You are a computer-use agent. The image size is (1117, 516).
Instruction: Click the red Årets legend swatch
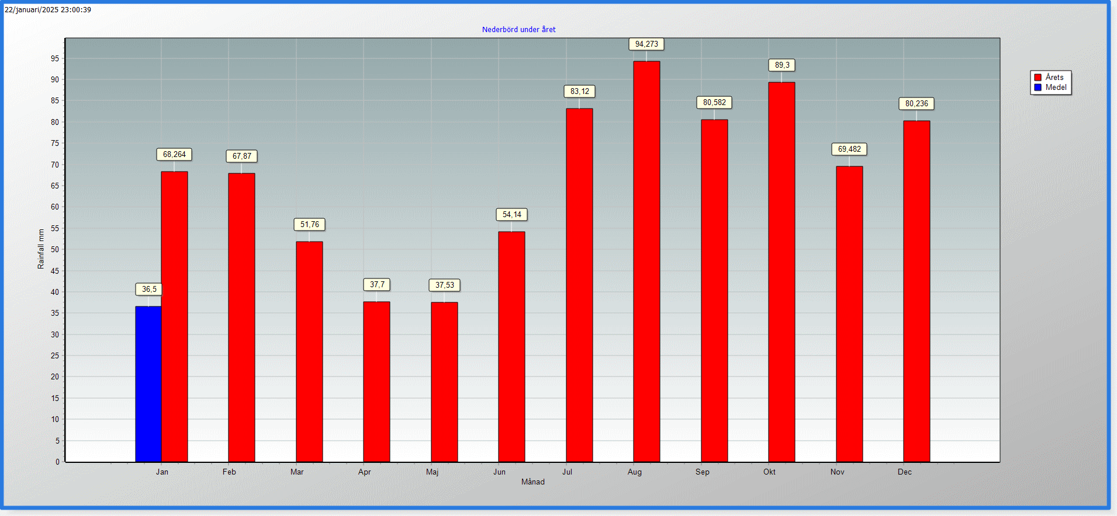[1038, 77]
